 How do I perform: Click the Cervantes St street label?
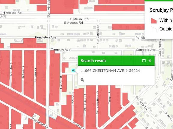pyautogui.click(x=98, y=34)
